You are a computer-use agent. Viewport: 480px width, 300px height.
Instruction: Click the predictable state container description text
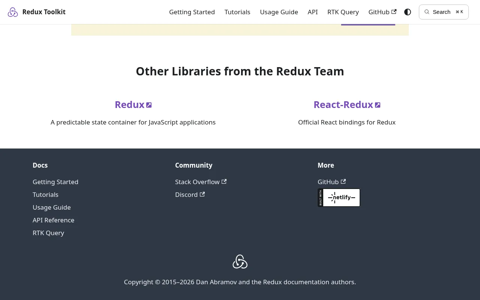click(x=133, y=122)
